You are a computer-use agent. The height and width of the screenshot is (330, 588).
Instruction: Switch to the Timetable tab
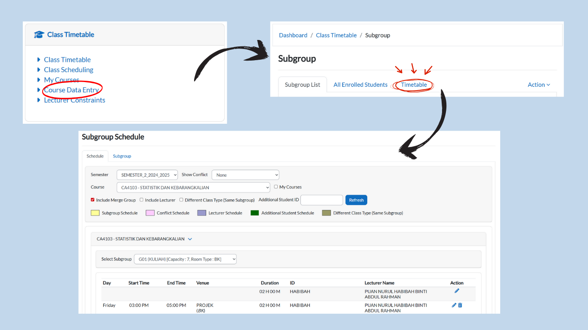coord(414,85)
